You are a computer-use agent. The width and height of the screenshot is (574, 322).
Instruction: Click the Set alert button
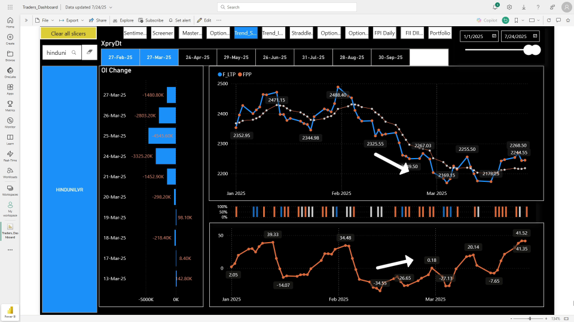coord(179,20)
